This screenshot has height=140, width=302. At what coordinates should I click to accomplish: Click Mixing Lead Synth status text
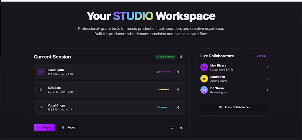222,70
